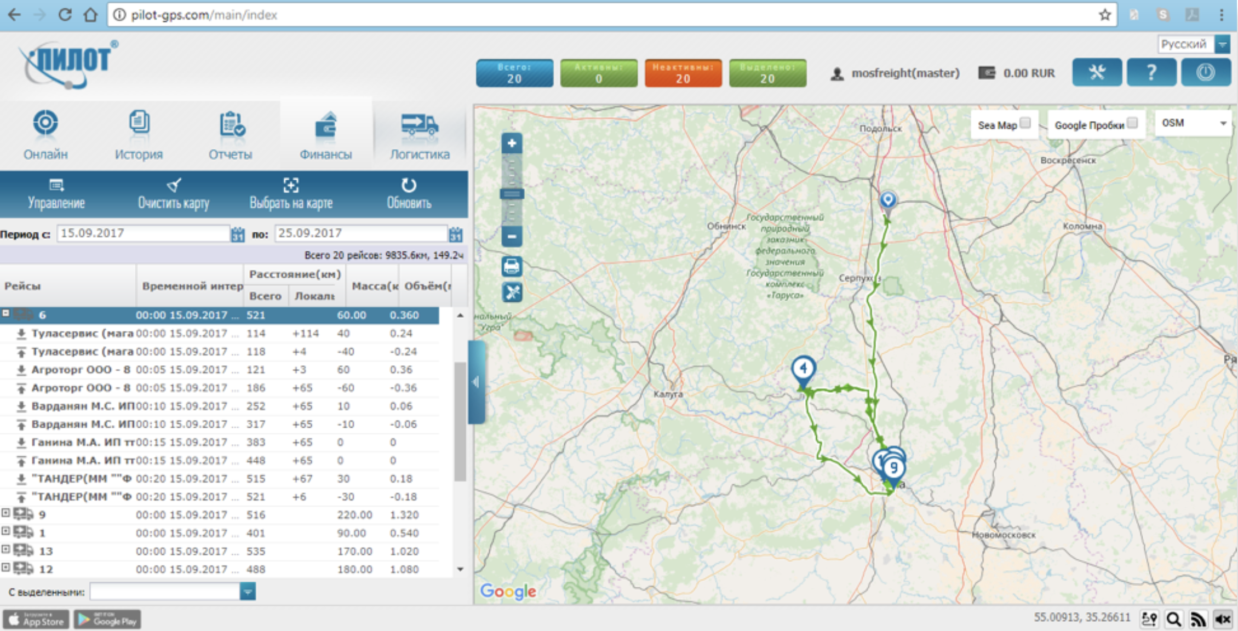
Task: Toggle the Google Пробки checkbox
Action: pos(1133,123)
